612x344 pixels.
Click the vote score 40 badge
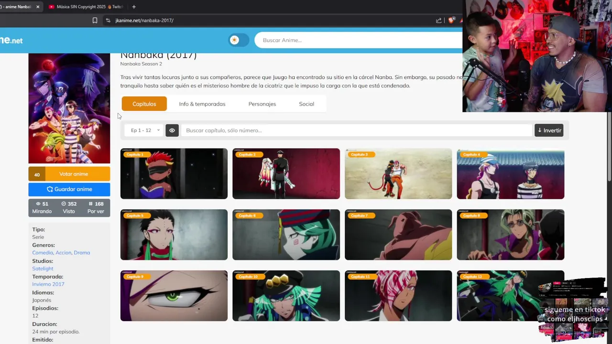[x=37, y=174]
